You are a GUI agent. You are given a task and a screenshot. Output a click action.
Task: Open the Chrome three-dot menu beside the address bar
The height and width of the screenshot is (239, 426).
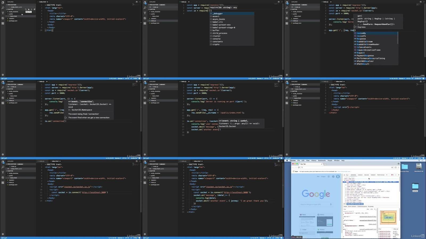coord(398,167)
